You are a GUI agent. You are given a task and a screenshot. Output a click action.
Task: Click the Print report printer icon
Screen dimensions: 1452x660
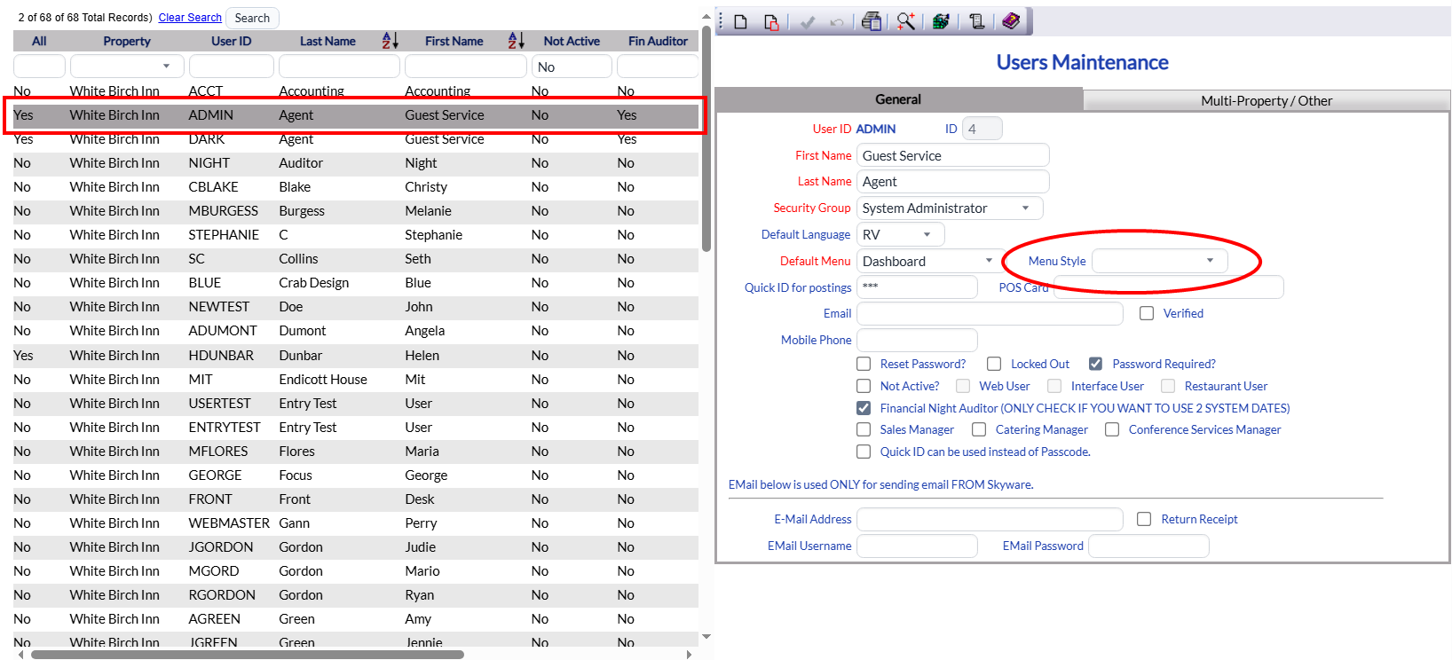tap(872, 22)
